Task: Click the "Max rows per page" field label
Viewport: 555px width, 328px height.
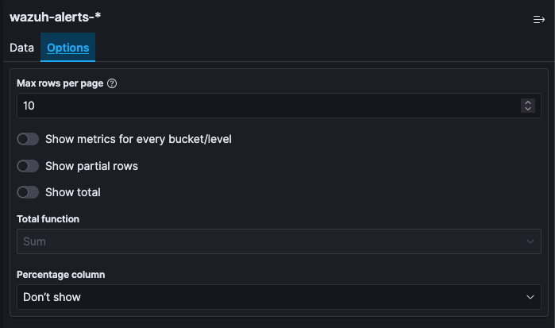Action: [60, 83]
